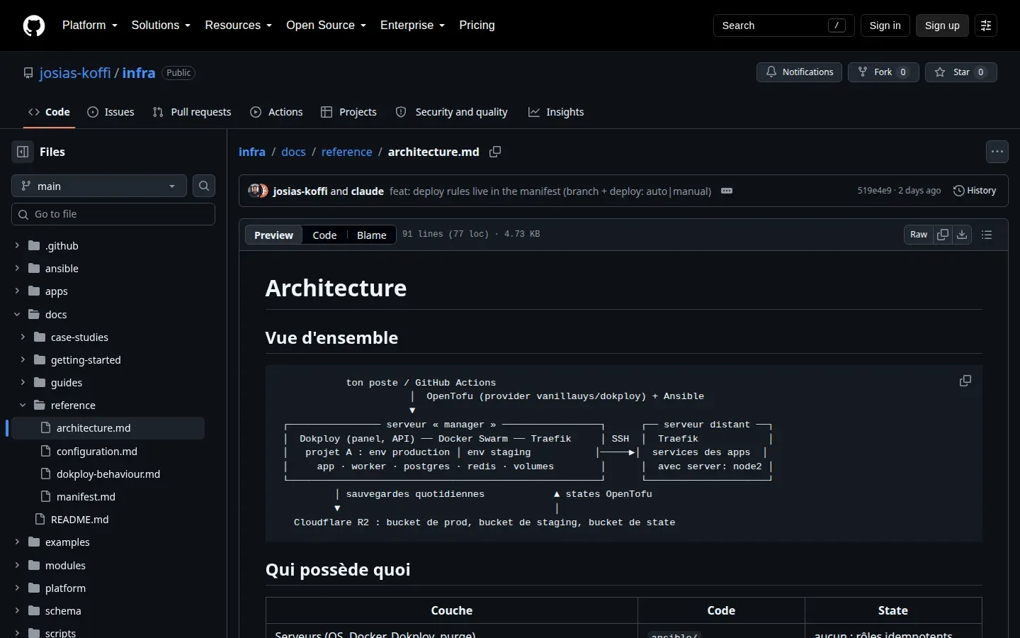The image size is (1020, 638).
Task: Open the Raw file view
Action: click(x=919, y=235)
